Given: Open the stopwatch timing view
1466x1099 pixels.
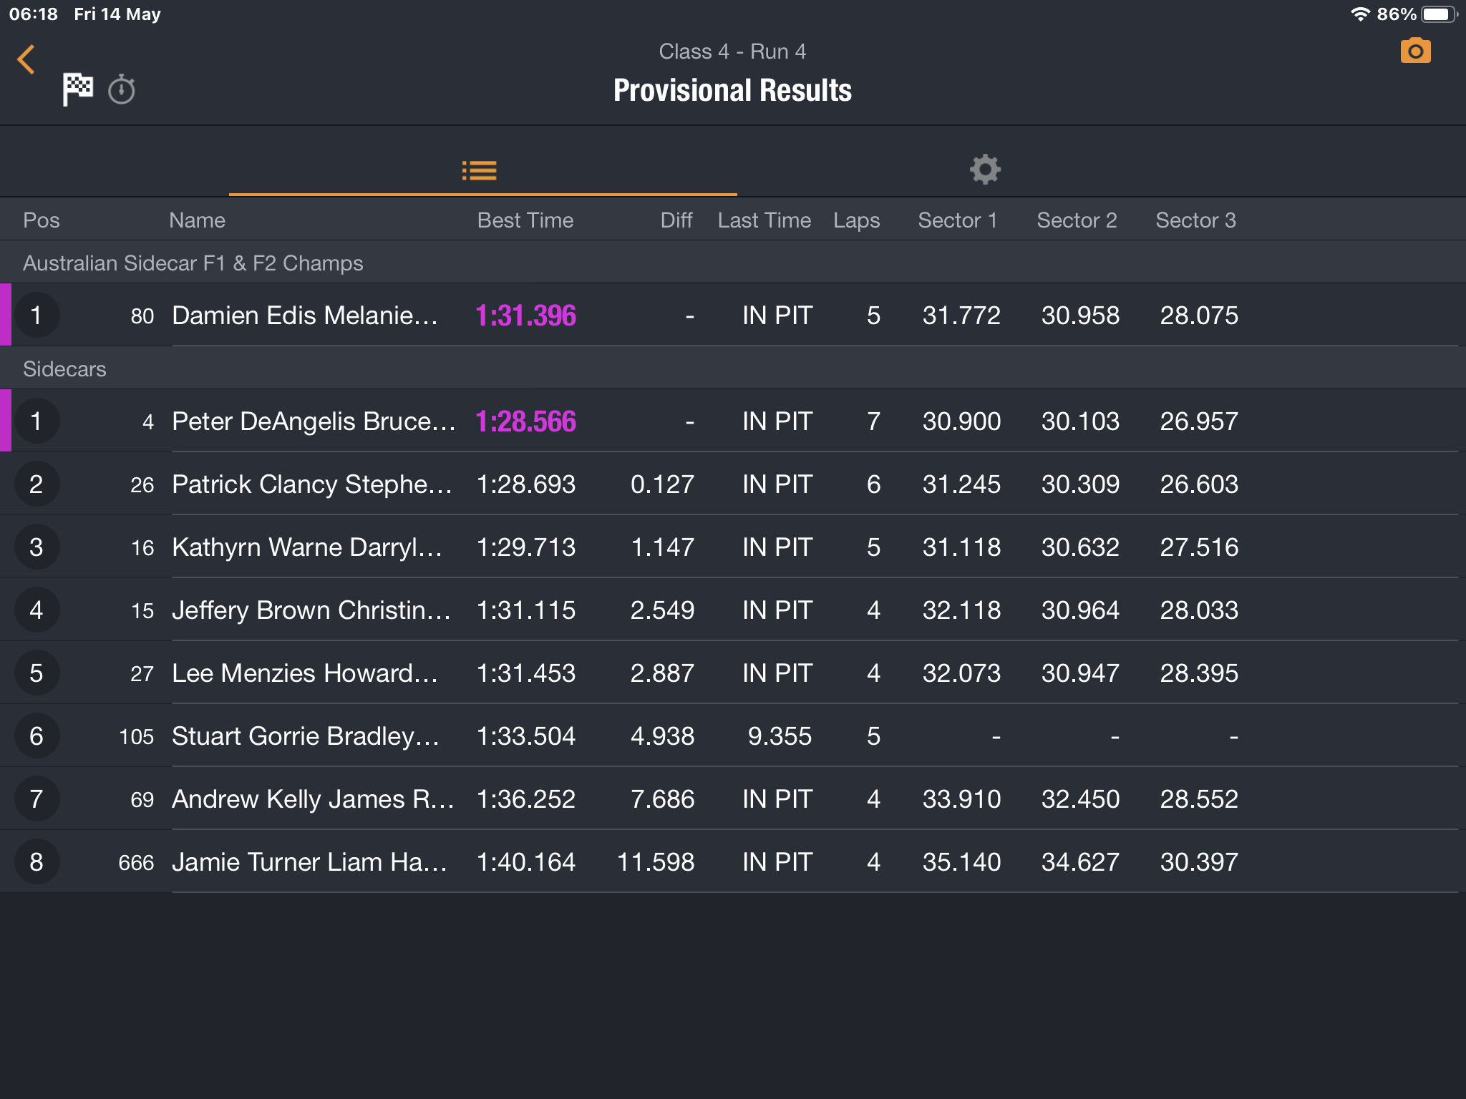Looking at the screenshot, I should coord(122,89).
